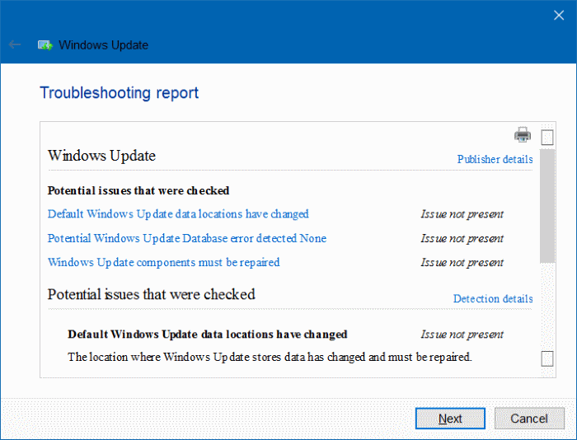Click 'The location where Windows Update stores data' description
Screen dimensions: 577x440
pyautogui.click(x=270, y=358)
